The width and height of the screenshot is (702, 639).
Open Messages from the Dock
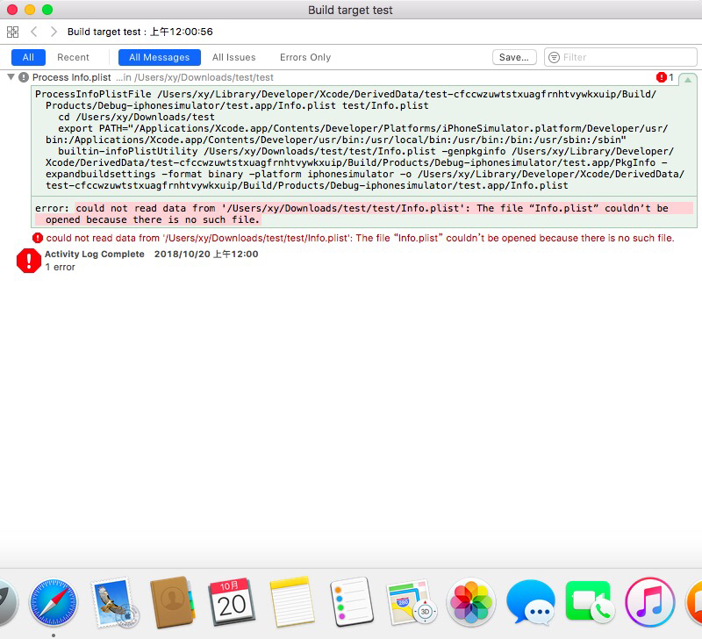pos(531,602)
